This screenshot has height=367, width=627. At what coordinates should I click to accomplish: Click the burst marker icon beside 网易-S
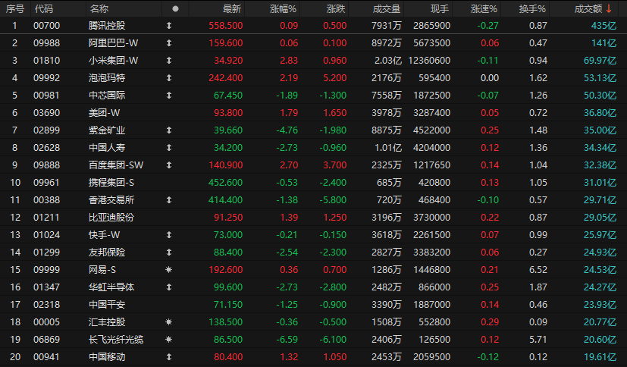pyautogui.click(x=168, y=269)
